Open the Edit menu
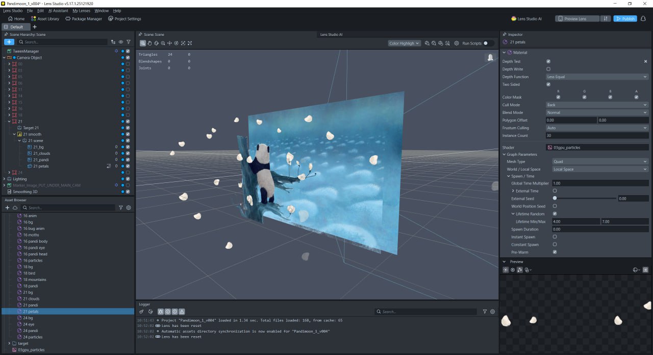The width and height of the screenshot is (653, 355). pos(40,11)
